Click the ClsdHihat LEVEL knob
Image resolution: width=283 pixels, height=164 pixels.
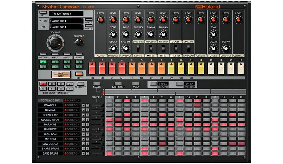point(238,20)
